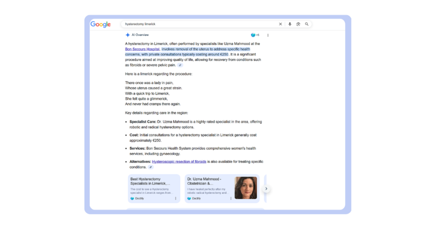This screenshot has height=238, width=424.
Task: Open search by image camera icon
Action: click(298, 24)
